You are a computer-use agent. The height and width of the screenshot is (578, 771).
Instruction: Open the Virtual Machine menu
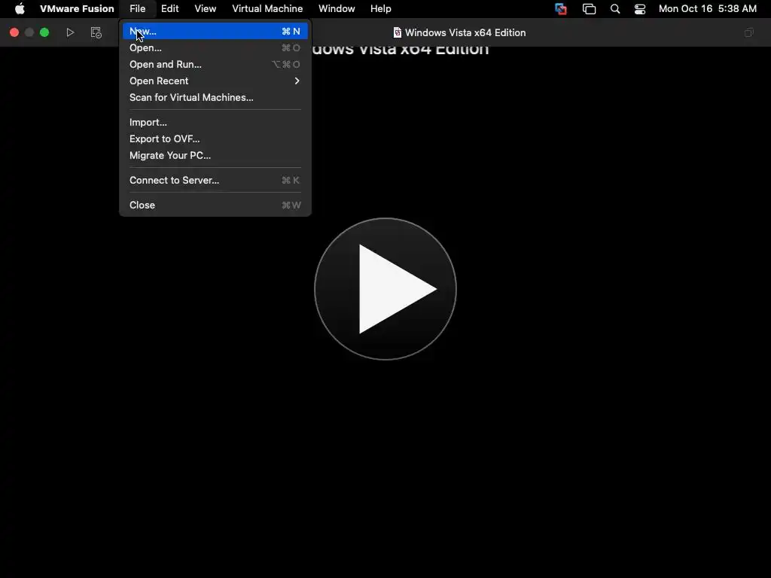[x=267, y=8]
